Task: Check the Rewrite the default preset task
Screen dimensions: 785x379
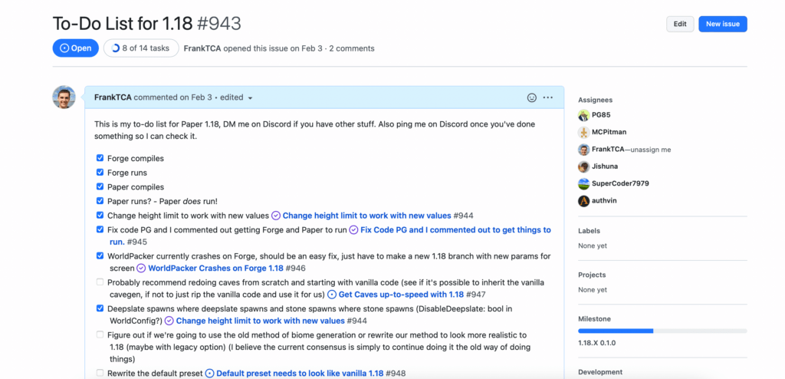Action: tap(100, 373)
